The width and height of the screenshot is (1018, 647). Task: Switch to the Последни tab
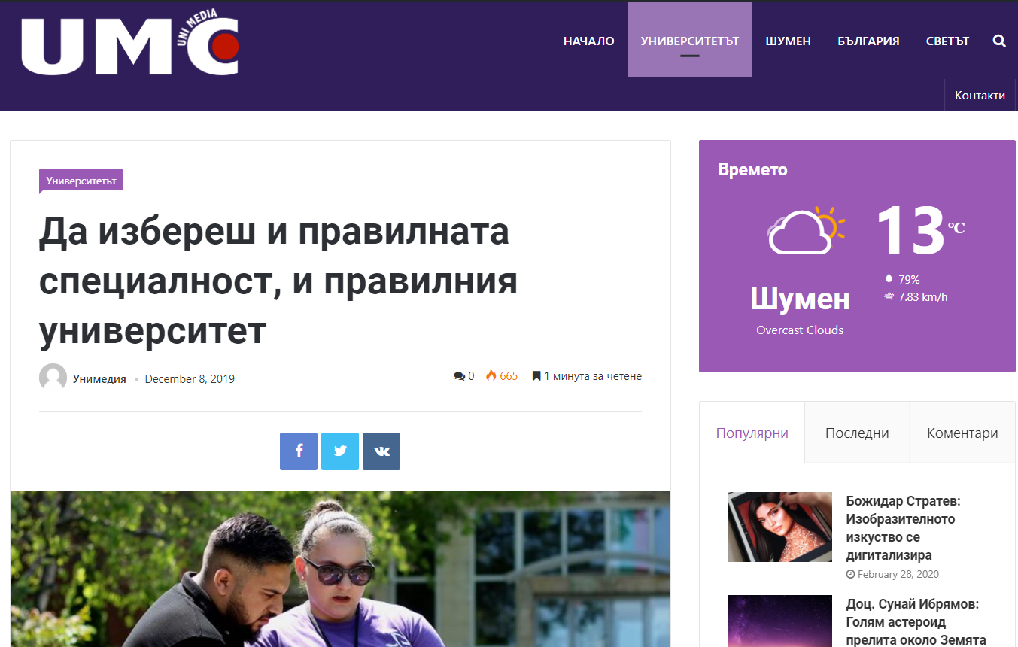click(857, 433)
